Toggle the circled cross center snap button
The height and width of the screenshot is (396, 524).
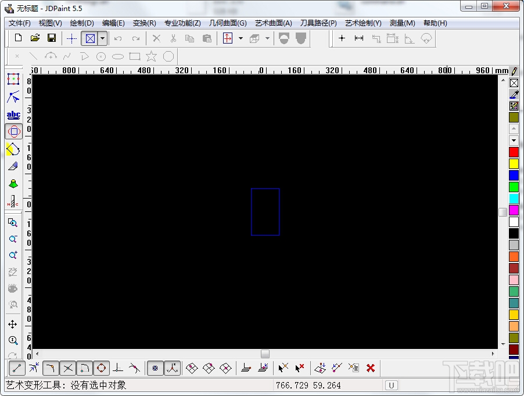[x=155, y=368]
